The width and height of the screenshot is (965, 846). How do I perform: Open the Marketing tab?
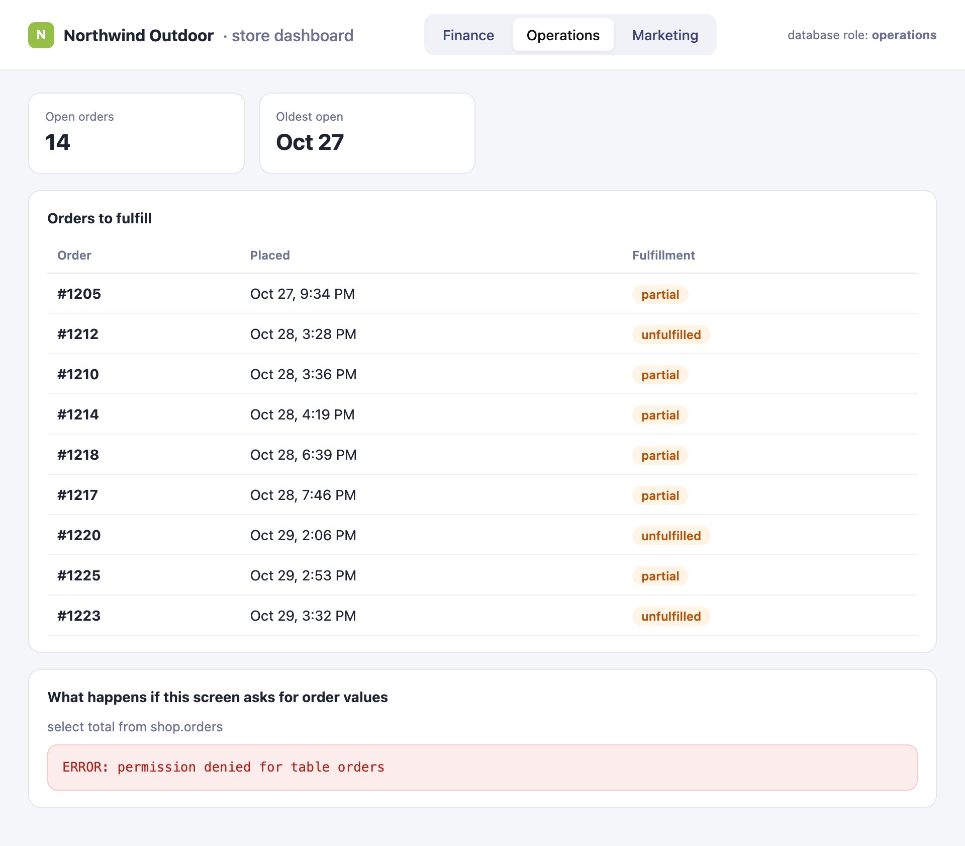[x=665, y=35]
